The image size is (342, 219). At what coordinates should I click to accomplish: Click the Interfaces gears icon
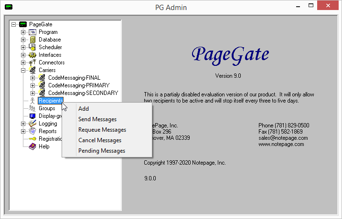click(x=32, y=55)
